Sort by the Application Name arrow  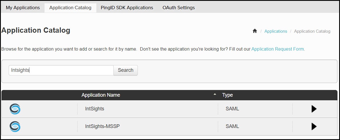tap(215, 94)
